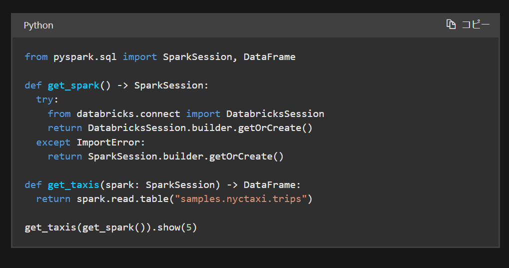Click DatabricksSession at end of import line

(x=275, y=113)
